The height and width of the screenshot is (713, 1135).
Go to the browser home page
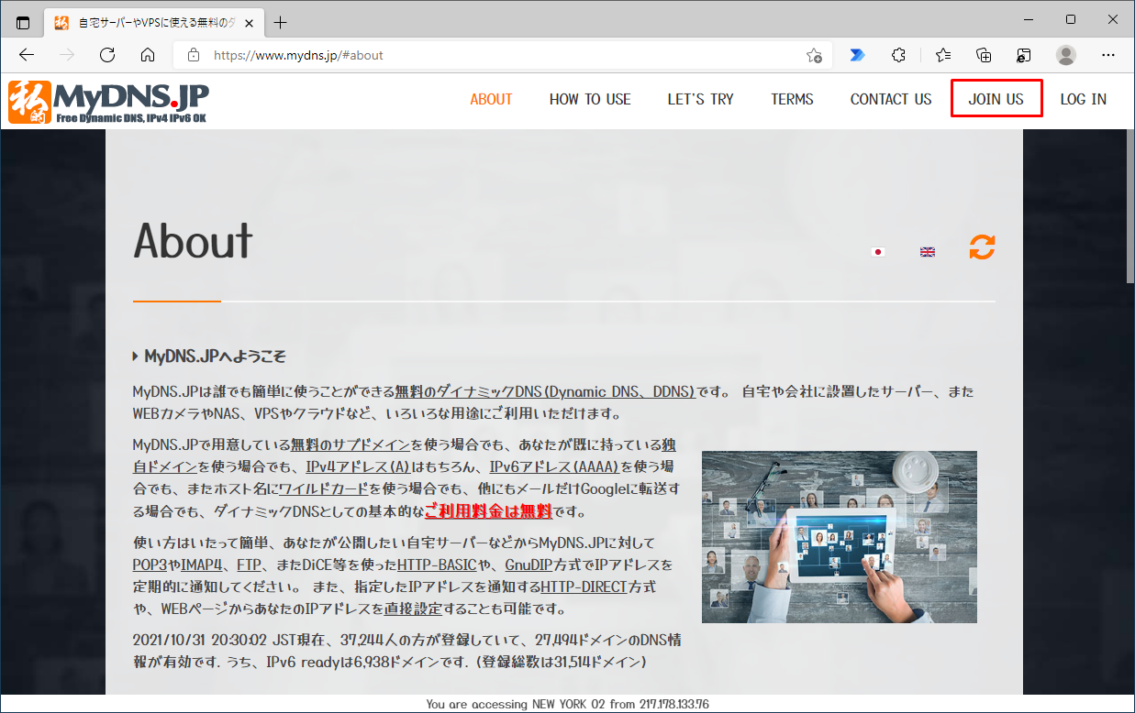[x=148, y=55]
